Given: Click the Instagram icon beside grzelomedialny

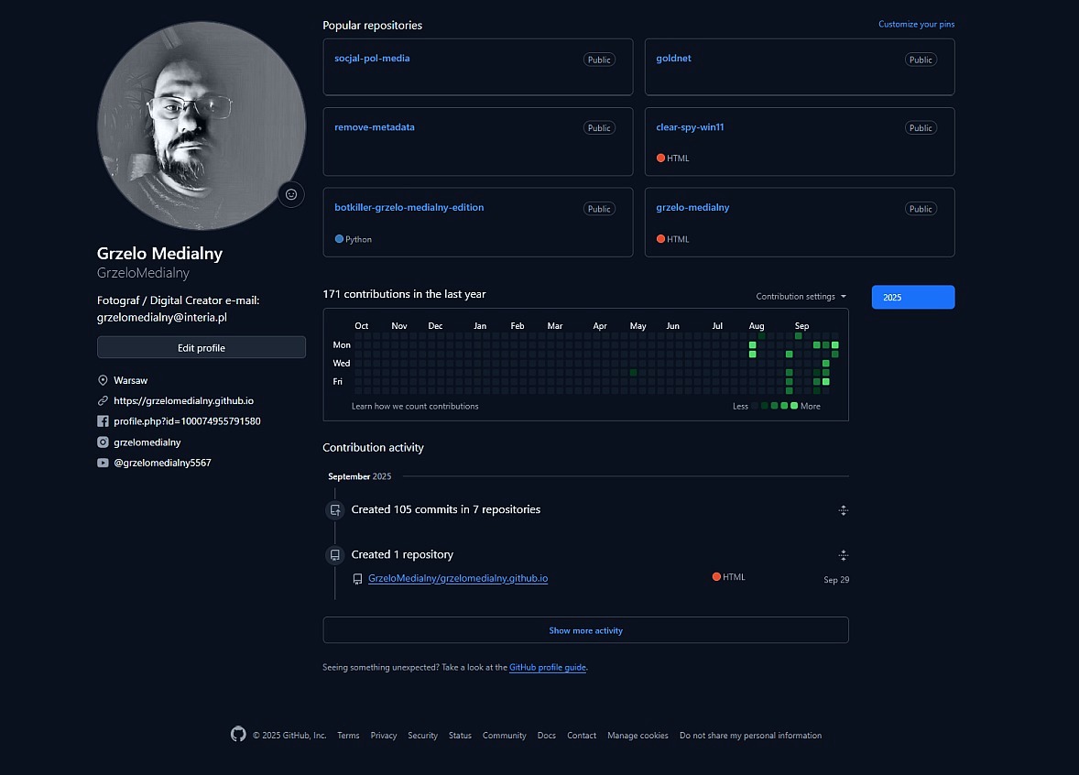Looking at the screenshot, I should coord(103,442).
